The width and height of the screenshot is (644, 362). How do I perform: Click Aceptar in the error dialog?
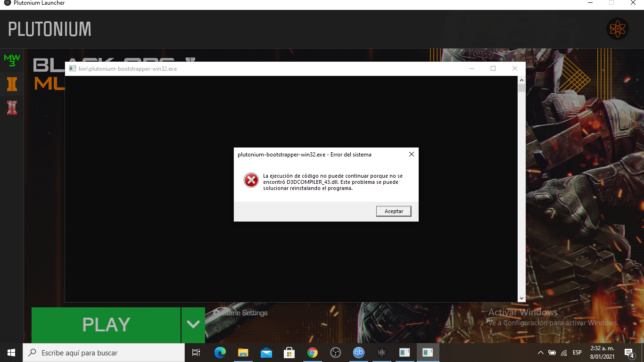coord(394,211)
